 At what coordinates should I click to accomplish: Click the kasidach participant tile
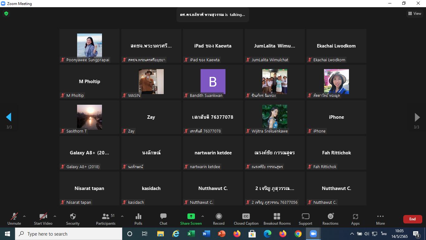pyautogui.click(x=151, y=188)
